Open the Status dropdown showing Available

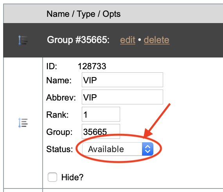118,149
